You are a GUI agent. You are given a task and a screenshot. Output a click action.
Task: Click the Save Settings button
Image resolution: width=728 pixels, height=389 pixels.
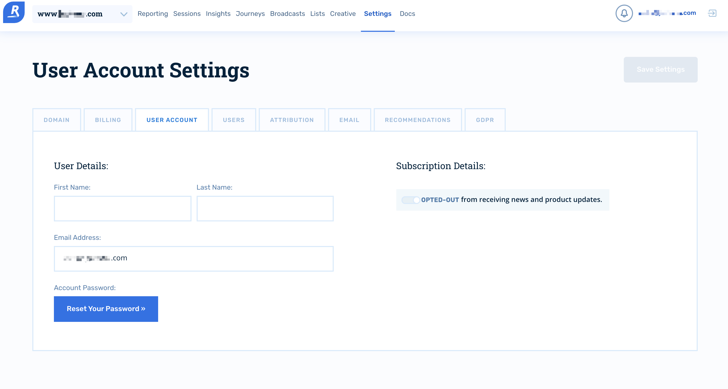point(660,69)
